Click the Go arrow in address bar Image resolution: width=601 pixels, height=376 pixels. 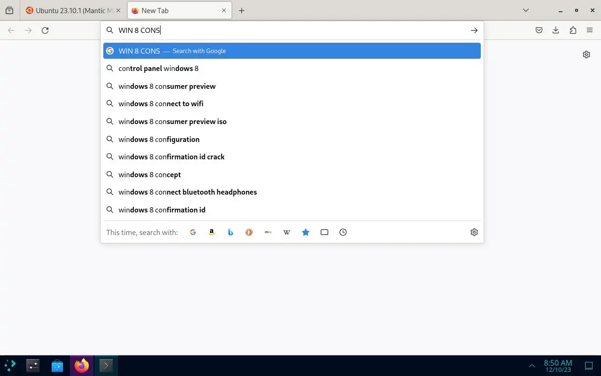click(x=474, y=30)
